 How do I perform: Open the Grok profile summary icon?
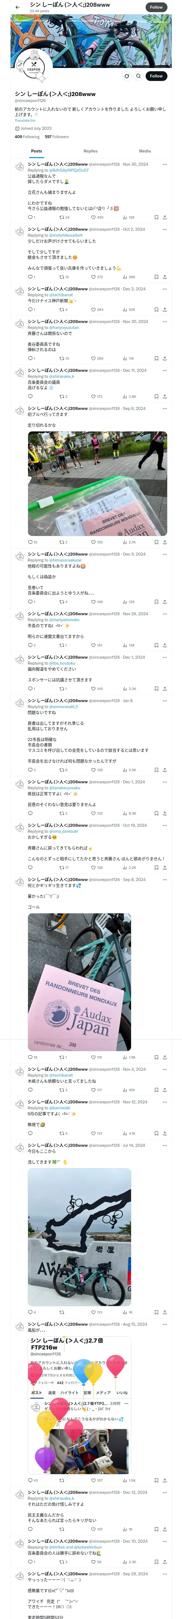coord(127,76)
